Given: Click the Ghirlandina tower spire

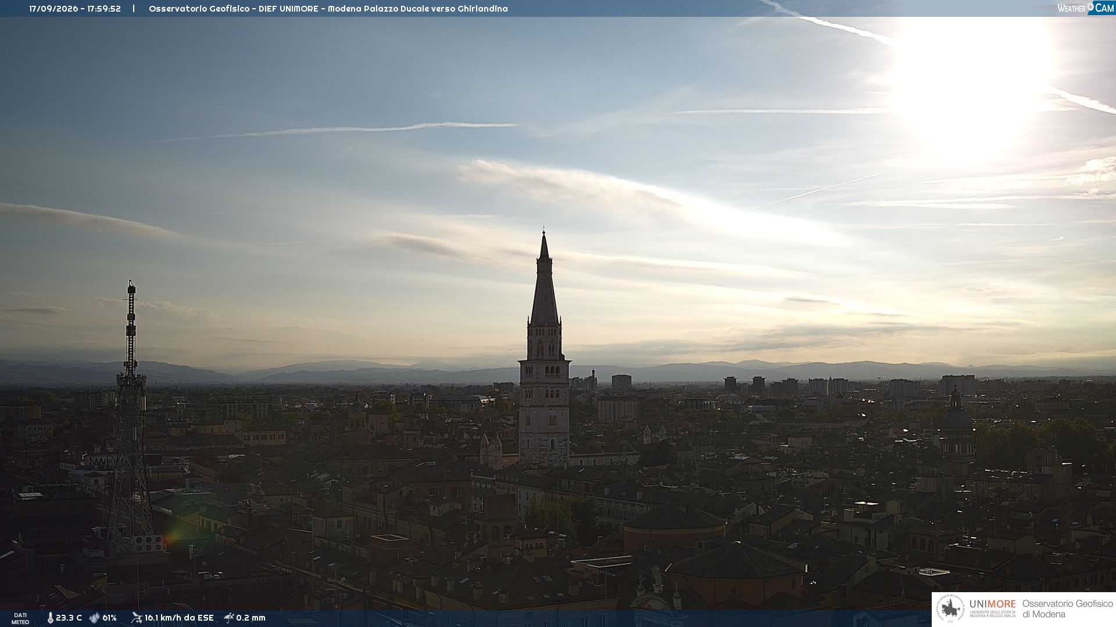Looking at the screenshot, I should click(544, 279).
